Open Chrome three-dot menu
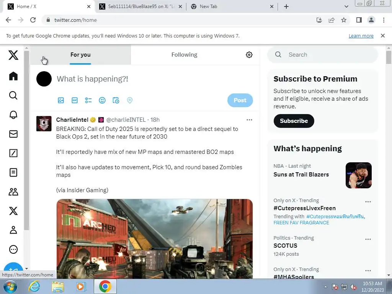Viewport: 392px width, 294px height. pyautogui.click(x=384, y=20)
